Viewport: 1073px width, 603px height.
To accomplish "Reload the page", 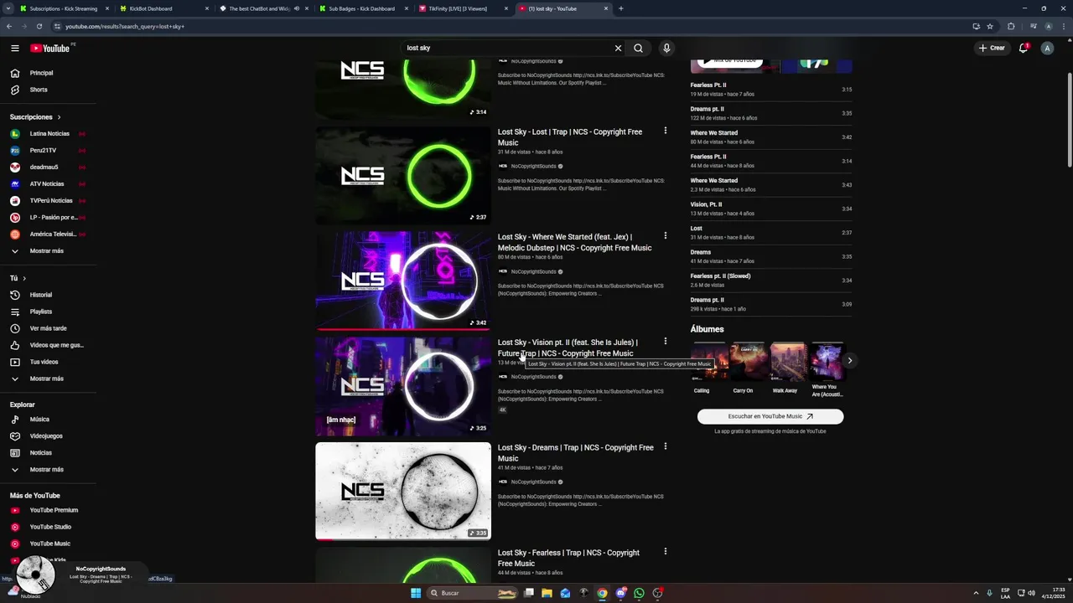I will [x=39, y=26].
